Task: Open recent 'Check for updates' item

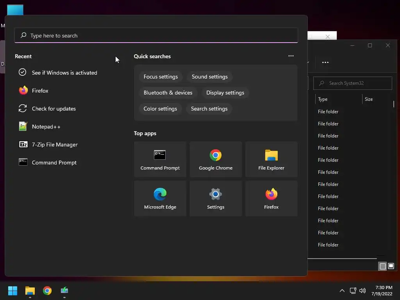Action: (54, 109)
